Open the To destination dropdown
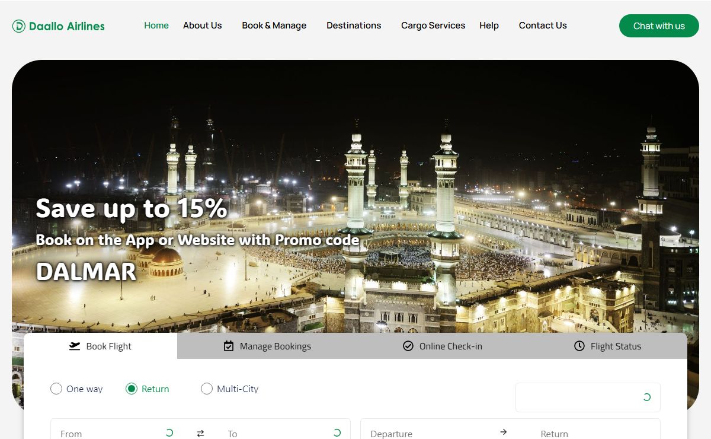 (x=284, y=429)
